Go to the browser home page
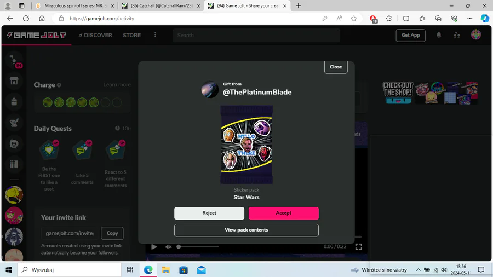493x277 pixels. click(42, 18)
